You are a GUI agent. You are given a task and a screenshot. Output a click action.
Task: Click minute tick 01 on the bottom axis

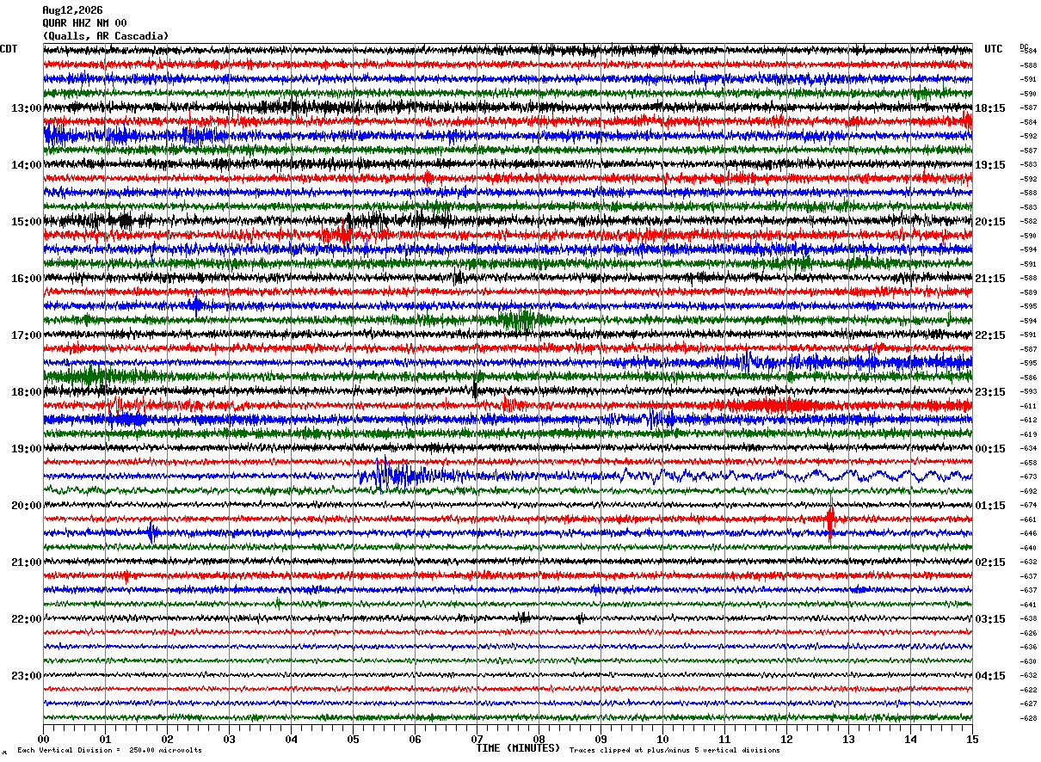105,739
